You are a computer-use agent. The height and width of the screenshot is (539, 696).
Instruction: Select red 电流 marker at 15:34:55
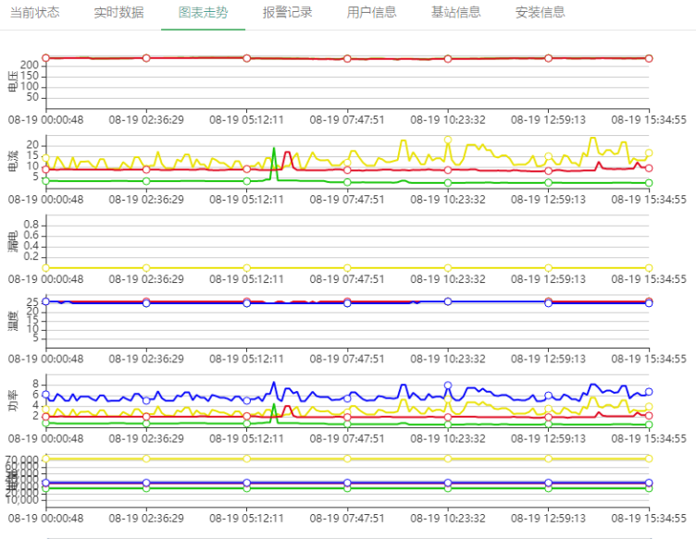(649, 168)
